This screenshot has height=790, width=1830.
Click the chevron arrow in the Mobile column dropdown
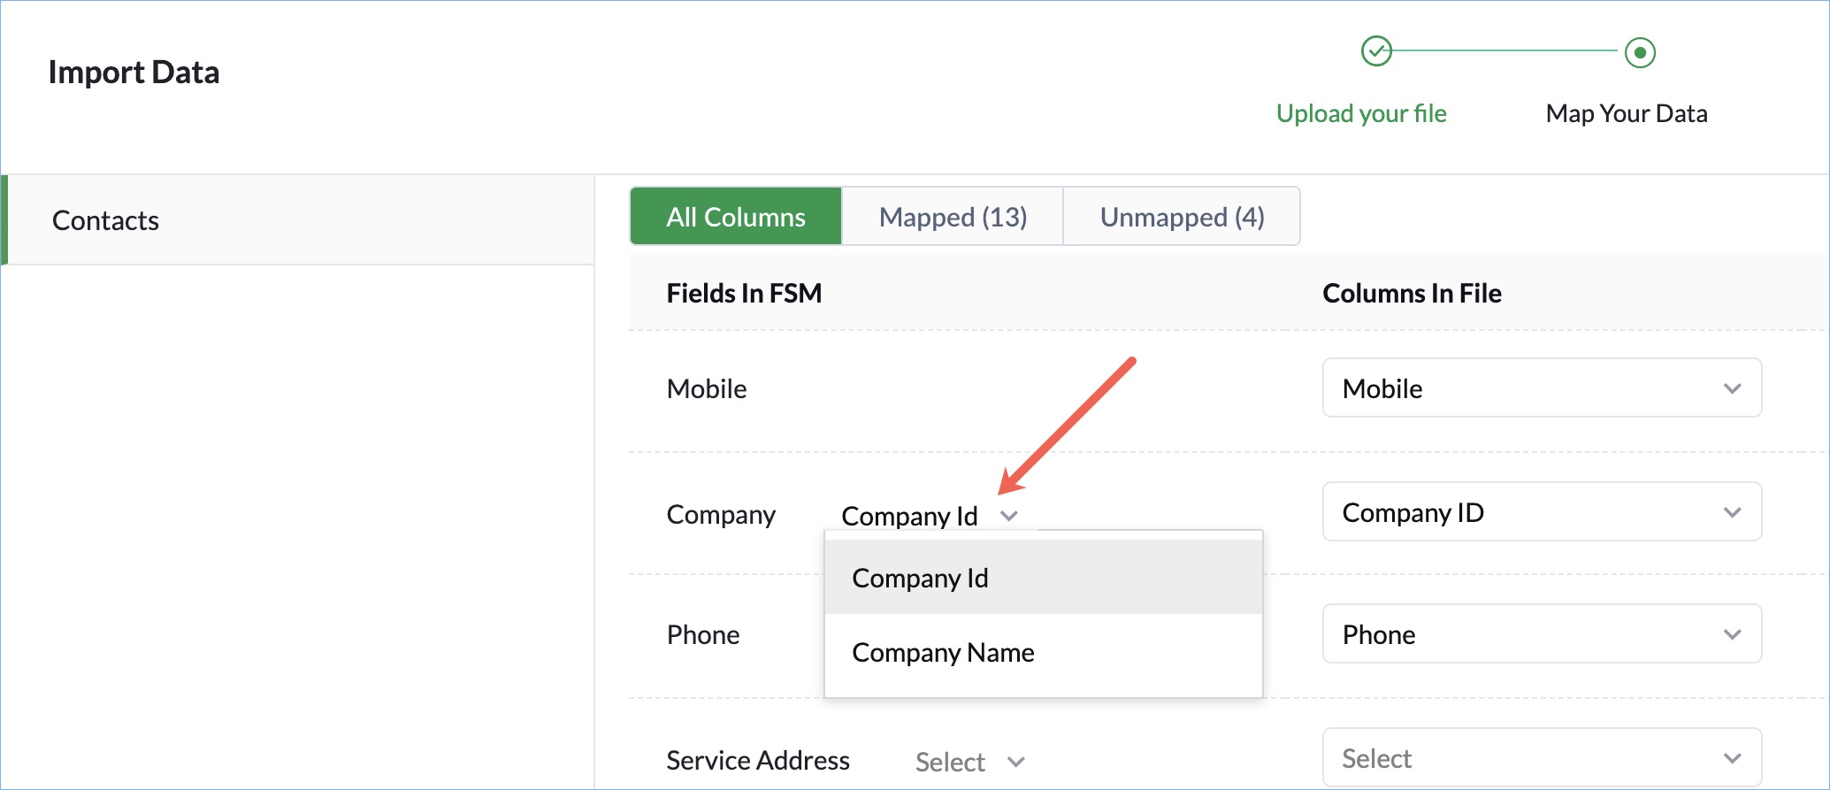[1732, 388]
